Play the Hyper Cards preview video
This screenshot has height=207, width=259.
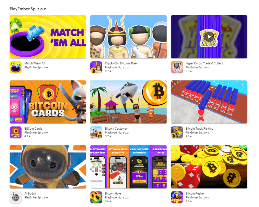(209, 37)
